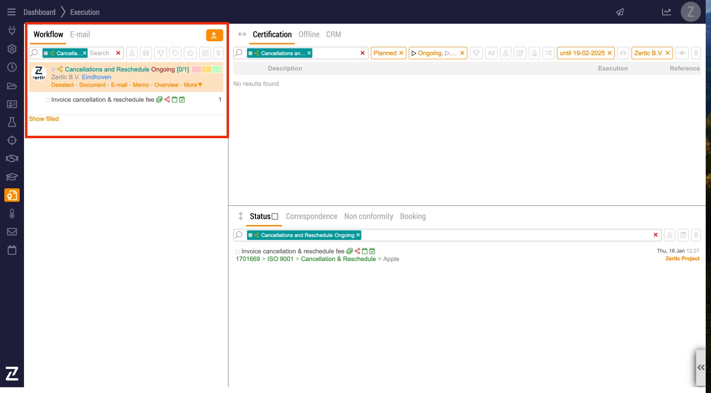
Task: Switch to the Correspondence tab
Action: (x=311, y=216)
